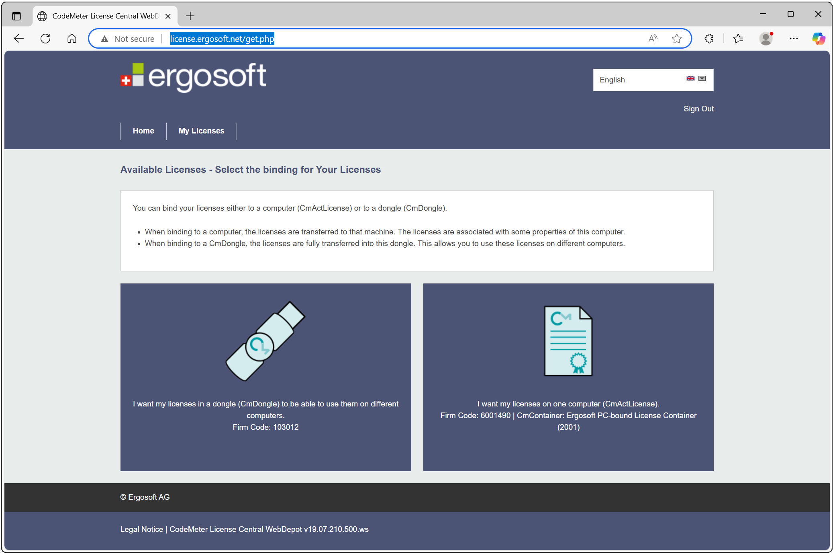
Task: Close the CodeMeter License Central tab
Action: [168, 16]
